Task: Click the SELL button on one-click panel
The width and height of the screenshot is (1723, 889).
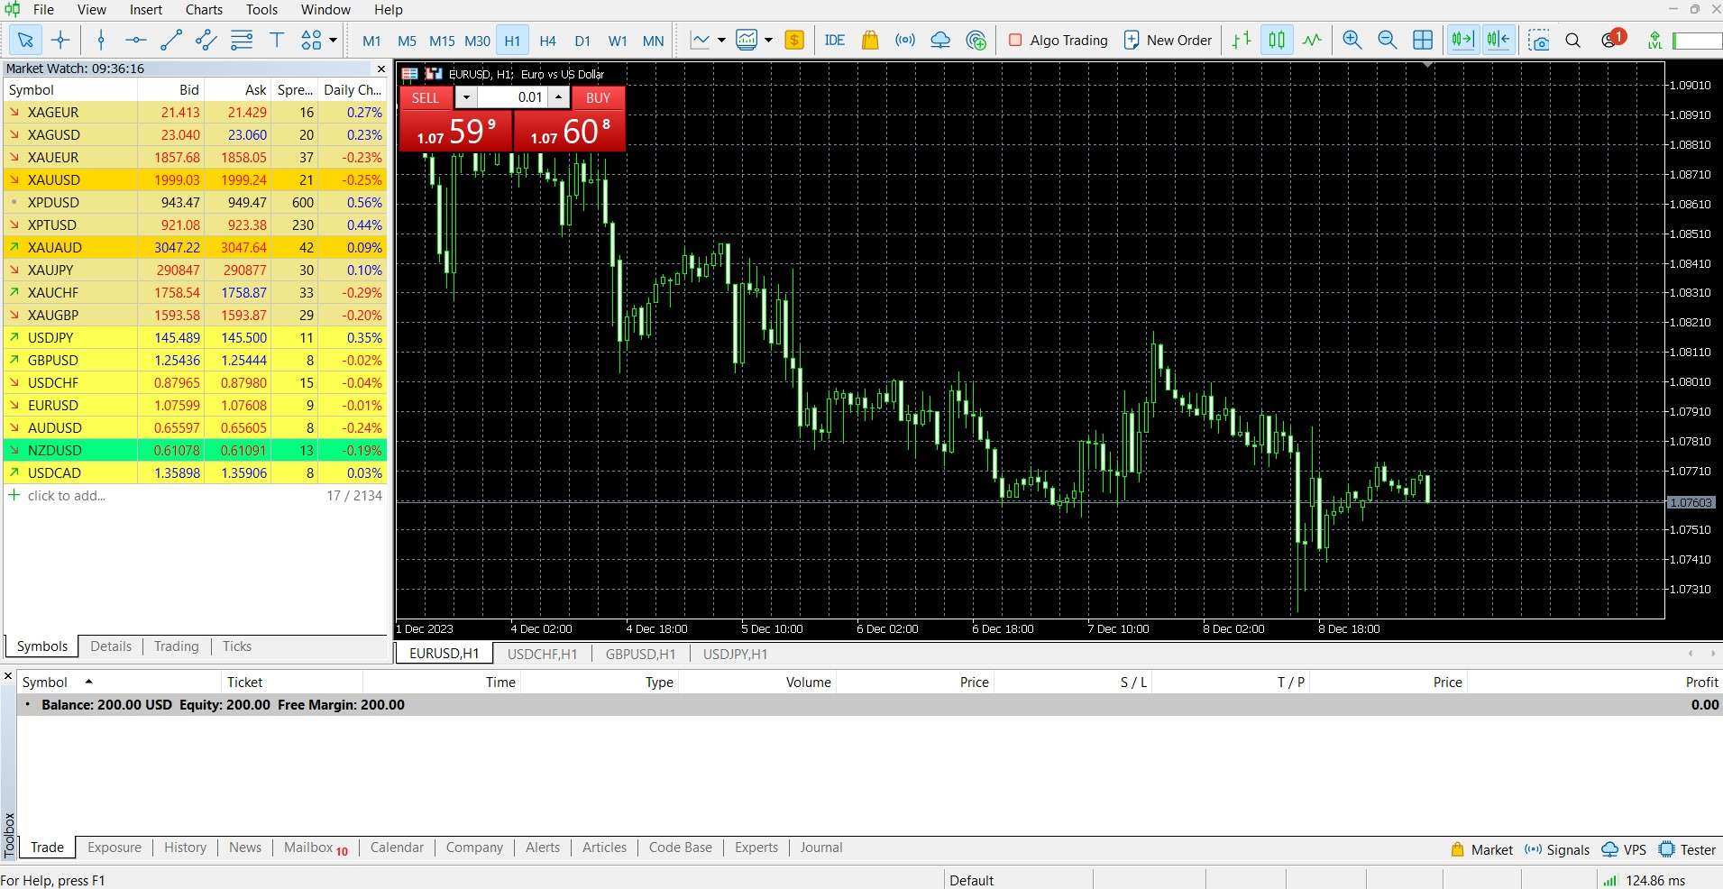Action: [426, 97]
